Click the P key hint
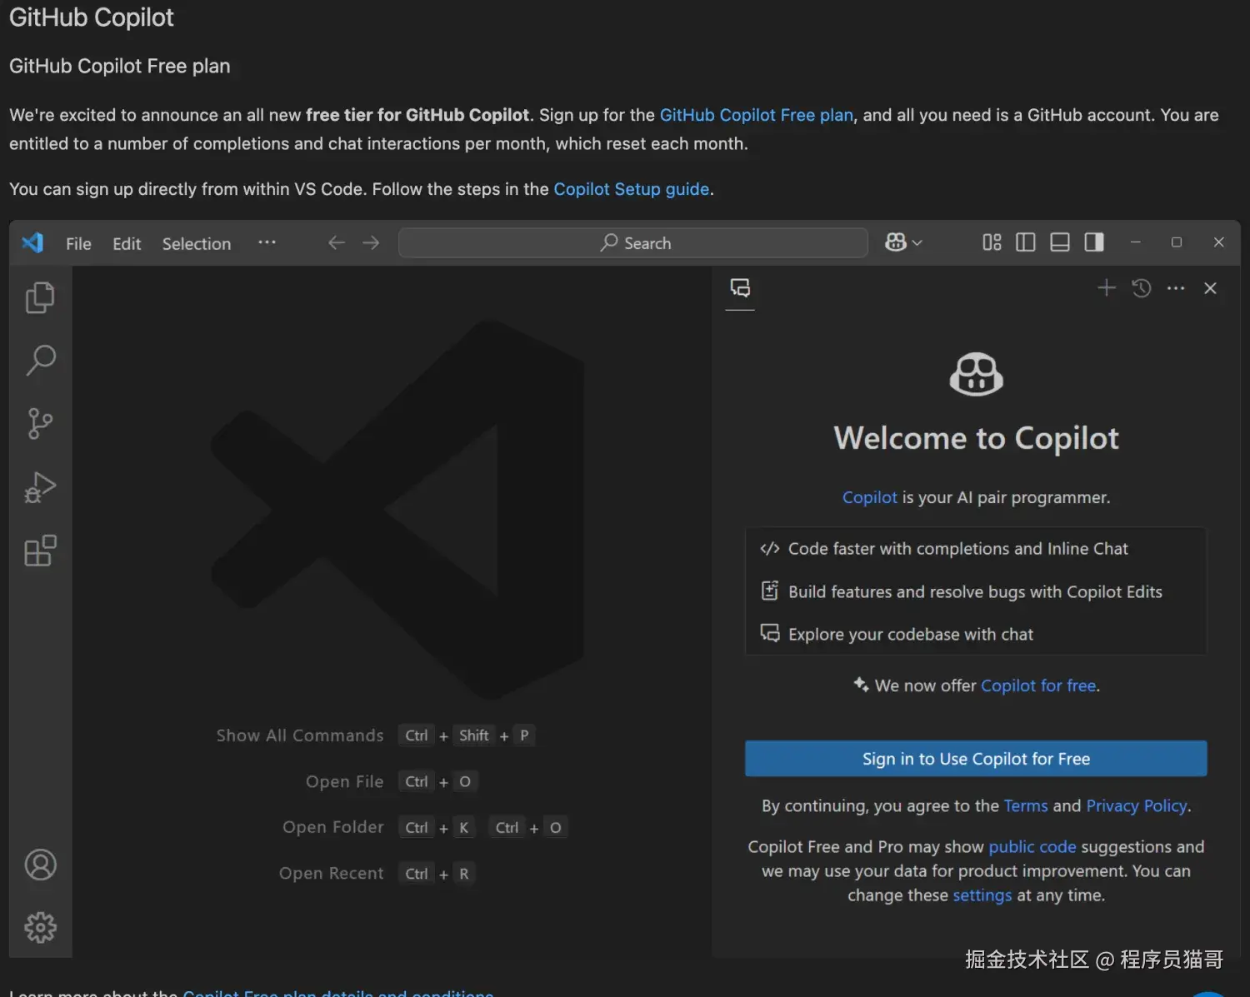The image size is (1250, 997). tap(524, 735)
